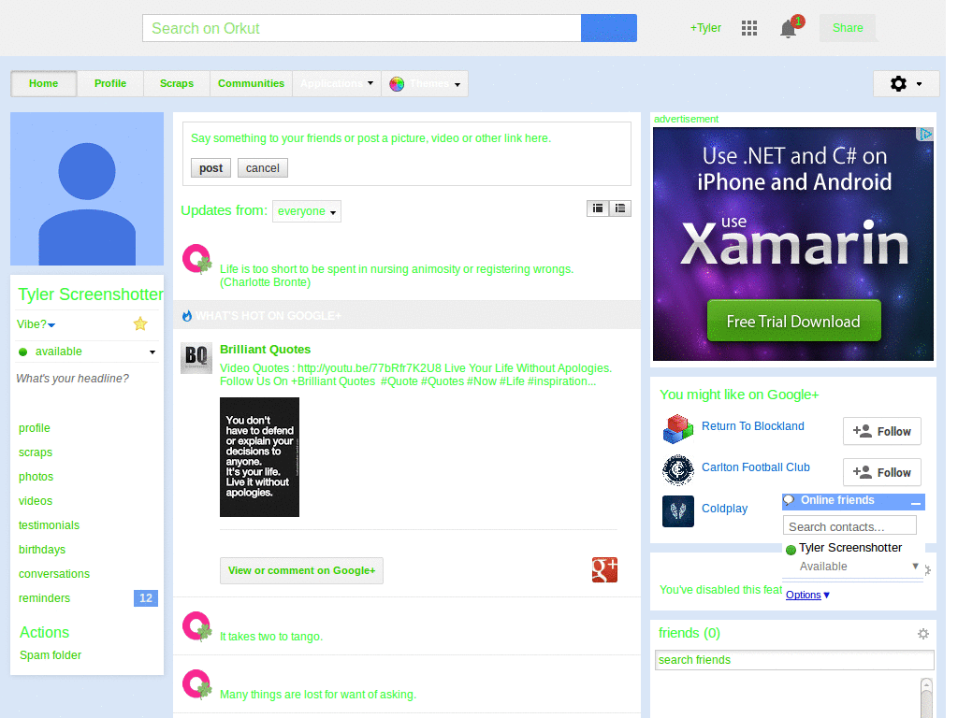Click the friends list scrollbar
Viewport: 958px width, 718px height.
927,696
